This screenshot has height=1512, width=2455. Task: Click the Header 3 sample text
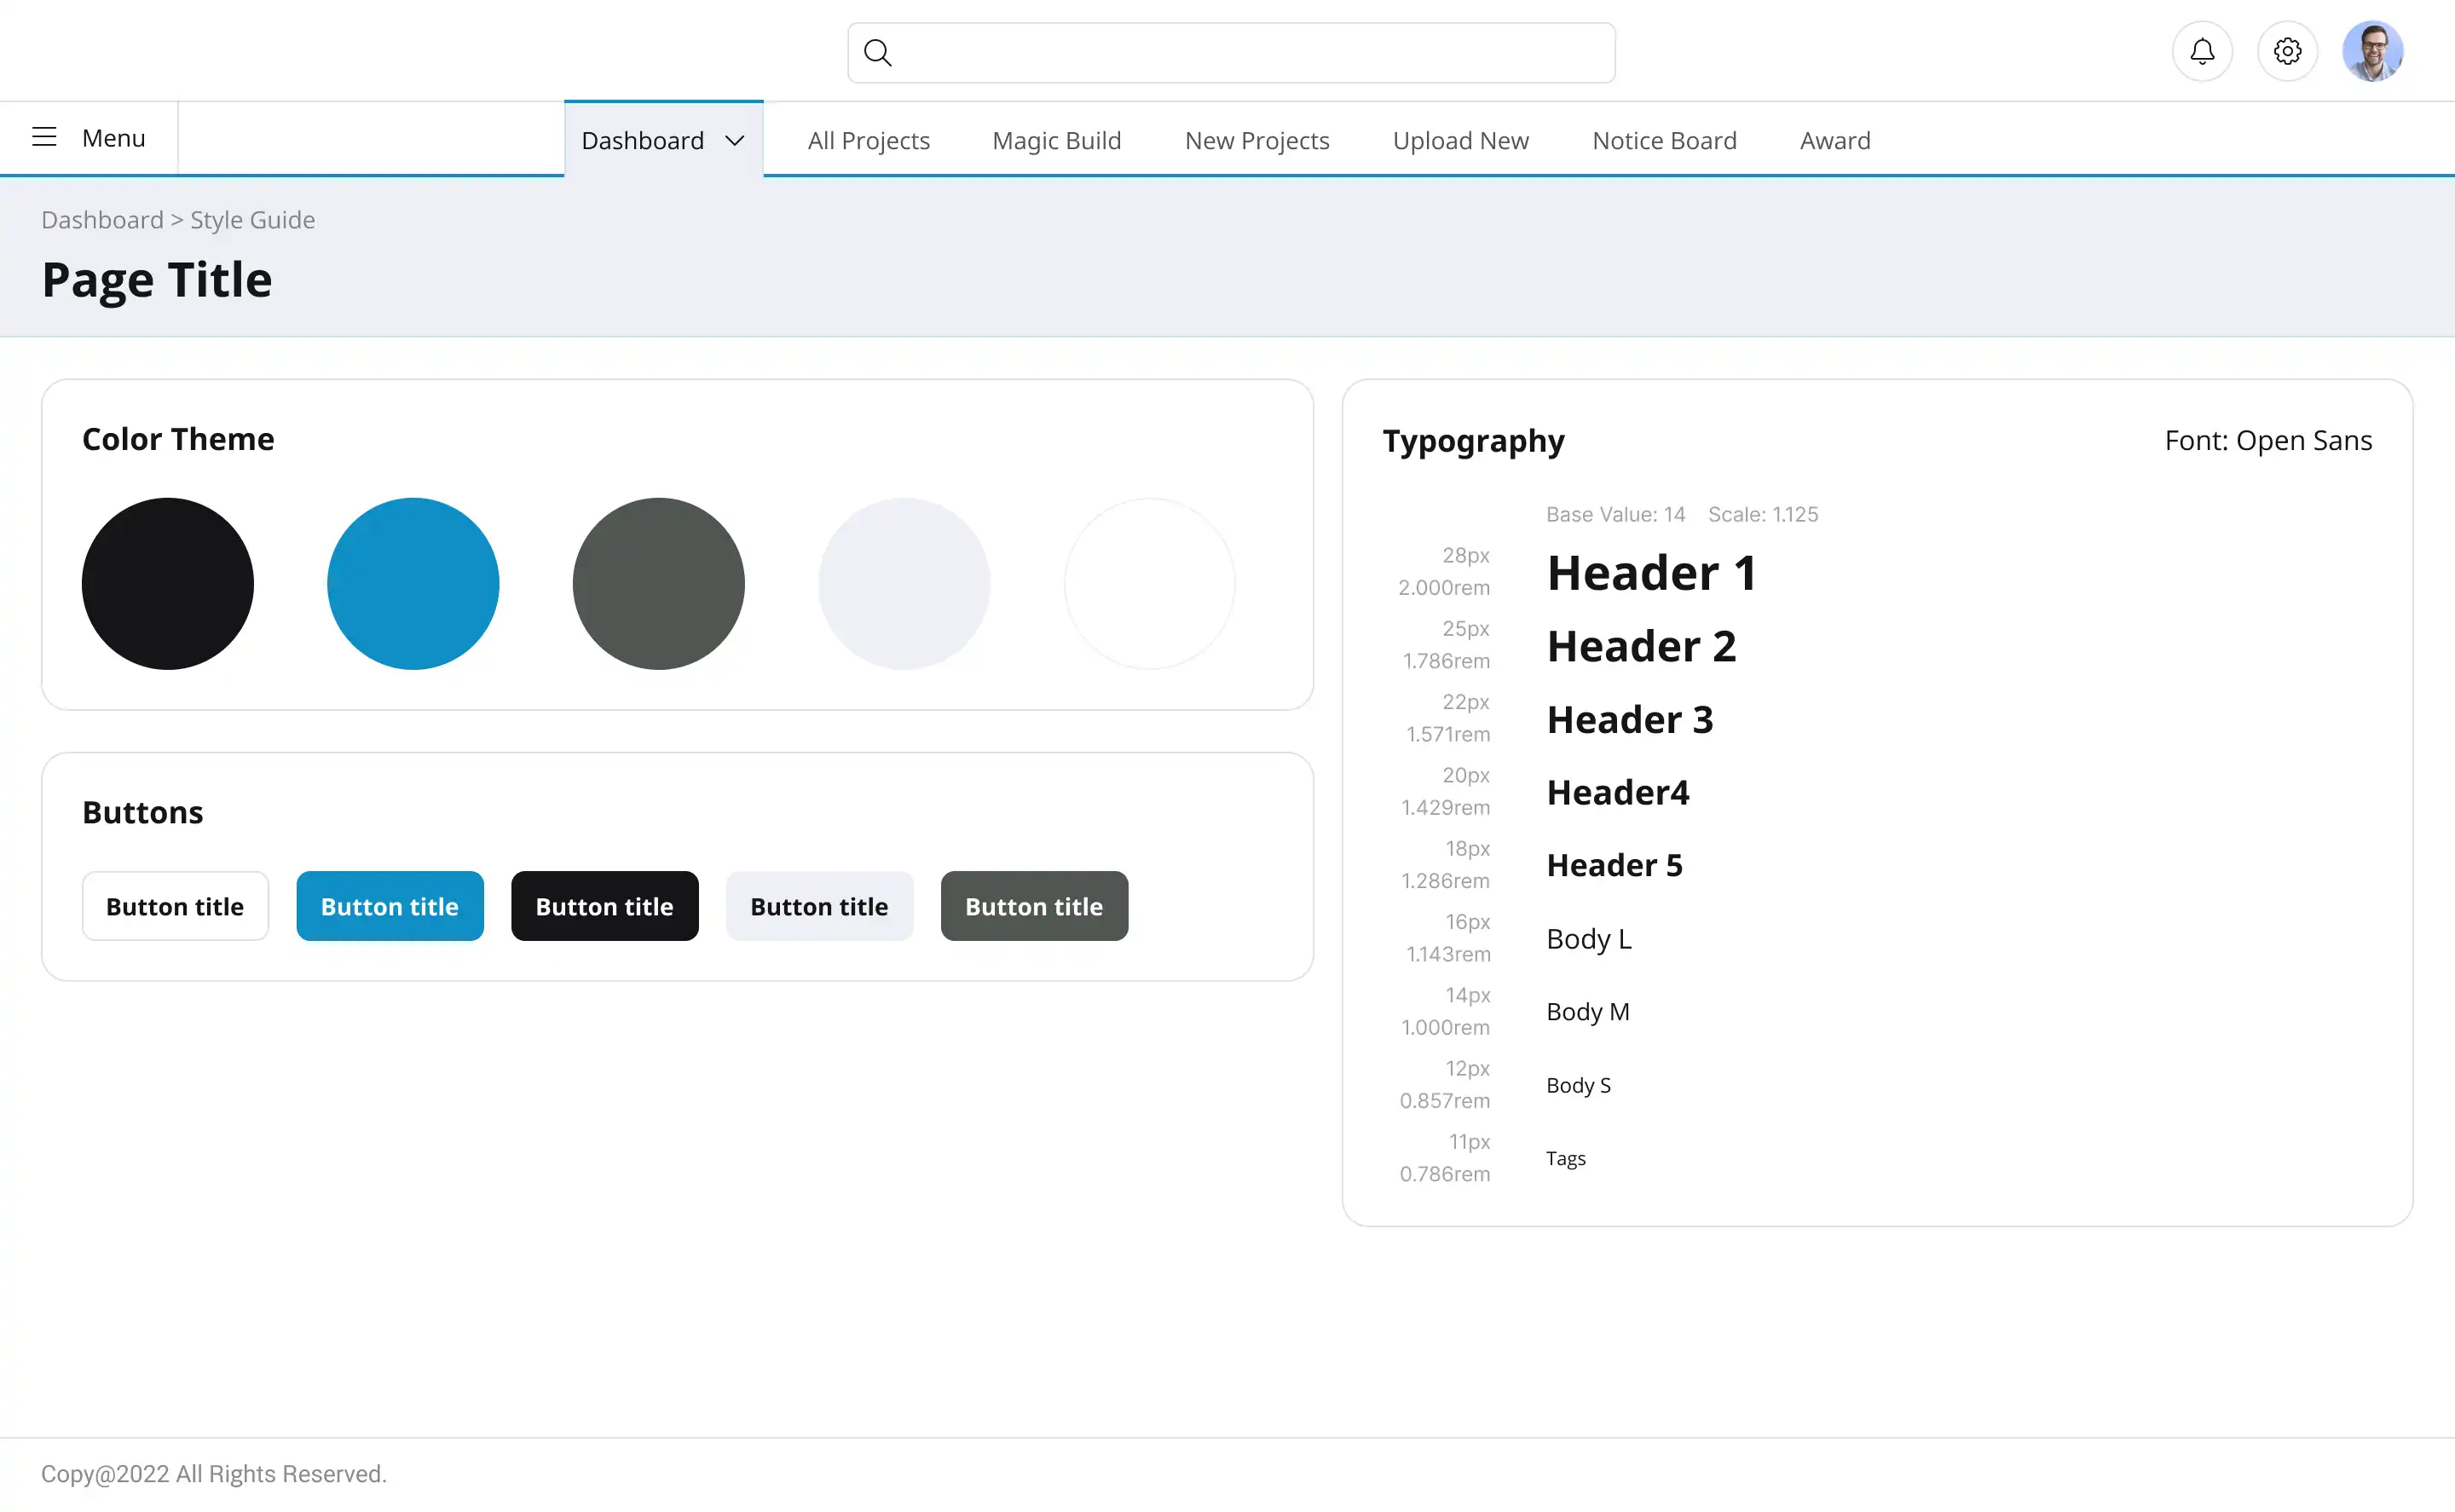(x=1630, y=719)
